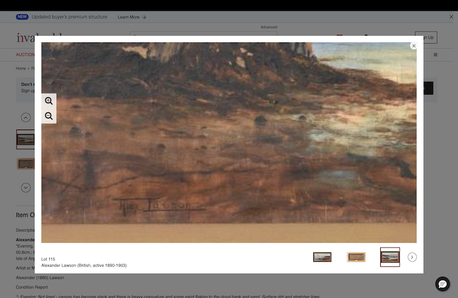
Task: Click the invaluable site logo
Action: (x=25, y=38)
